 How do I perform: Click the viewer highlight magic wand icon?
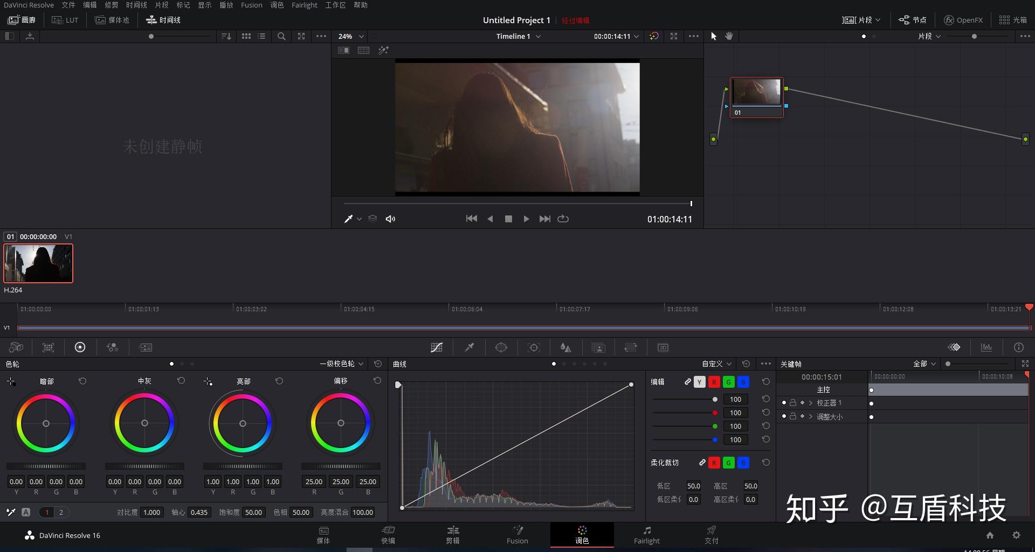pyautogui.click(x=383, y=50)
